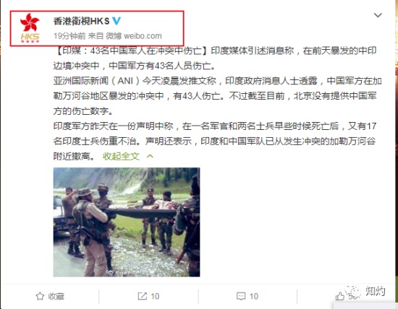The width and height of the screenshot is (398, 309).
Task: Follow the 微博 weibo.com source link
Action: [134, 36]
